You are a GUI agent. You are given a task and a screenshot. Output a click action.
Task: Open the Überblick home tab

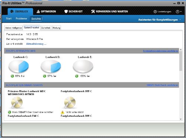pos(20,12)
